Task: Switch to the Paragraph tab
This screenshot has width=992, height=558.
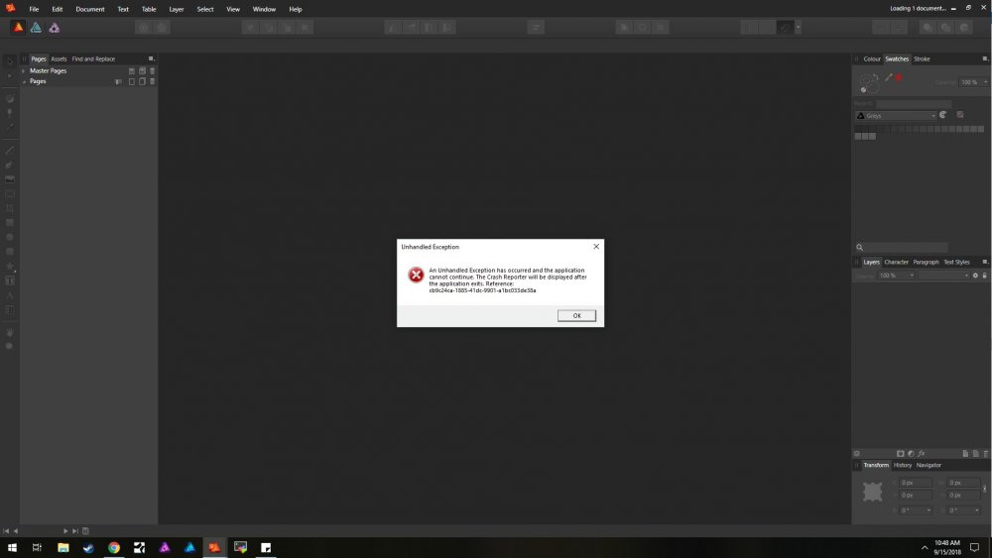Action: 926,262
